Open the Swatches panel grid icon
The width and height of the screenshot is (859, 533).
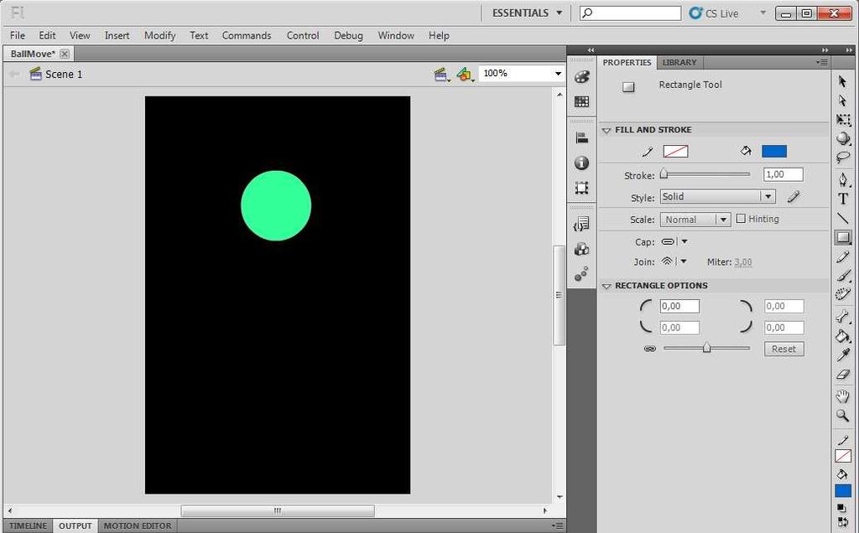[582, 101]
